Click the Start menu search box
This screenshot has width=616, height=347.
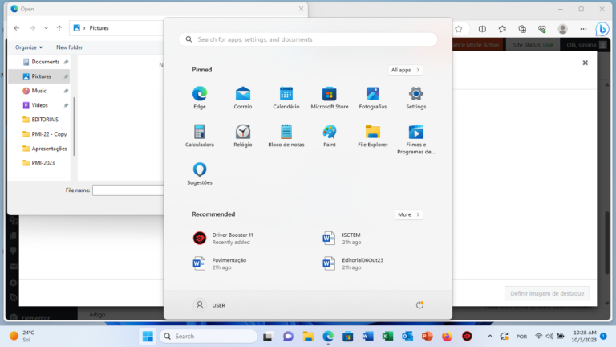pyautogui.click(x=308, y=39)
